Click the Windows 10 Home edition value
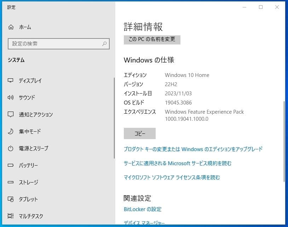Screen dimensions: 288x227 (x=187, y=75)
